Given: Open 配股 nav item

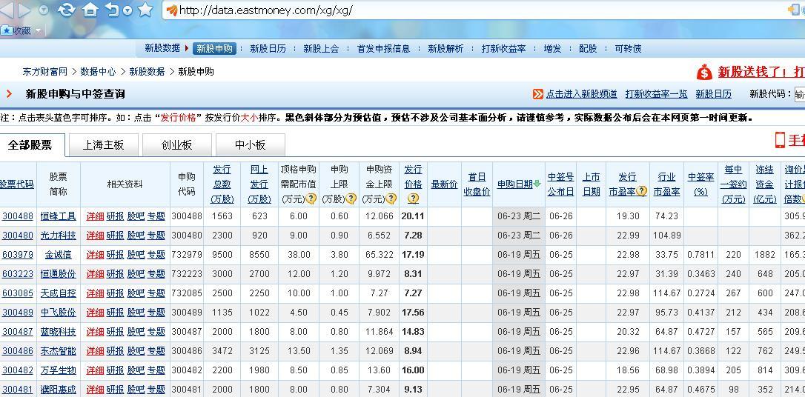Looking at the screenshot, I should (x=588, y=49).
